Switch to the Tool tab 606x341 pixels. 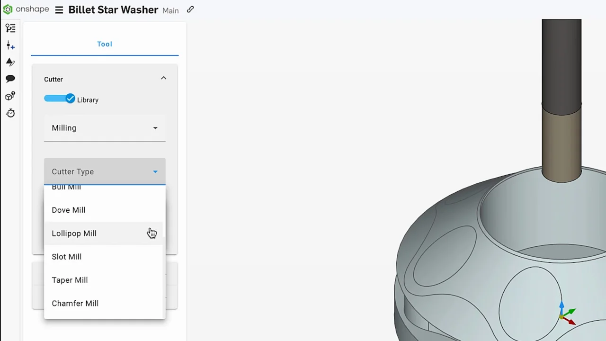(105, 44)
